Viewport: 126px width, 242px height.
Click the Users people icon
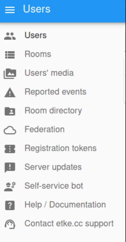pos(10,36)
